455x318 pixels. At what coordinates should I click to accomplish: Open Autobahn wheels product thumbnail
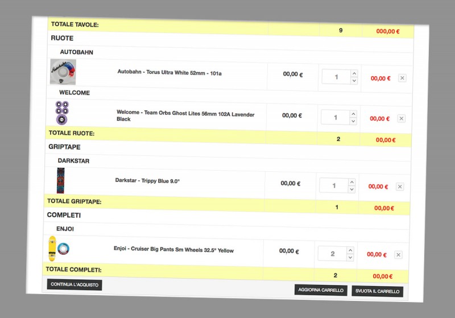click(63, 72)
